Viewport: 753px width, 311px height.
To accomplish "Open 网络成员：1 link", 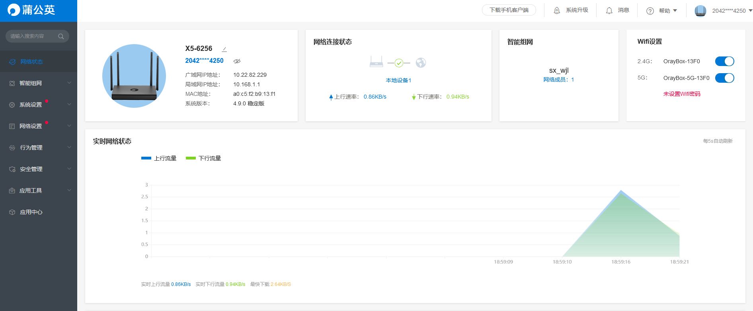I will tap(559, 80).
